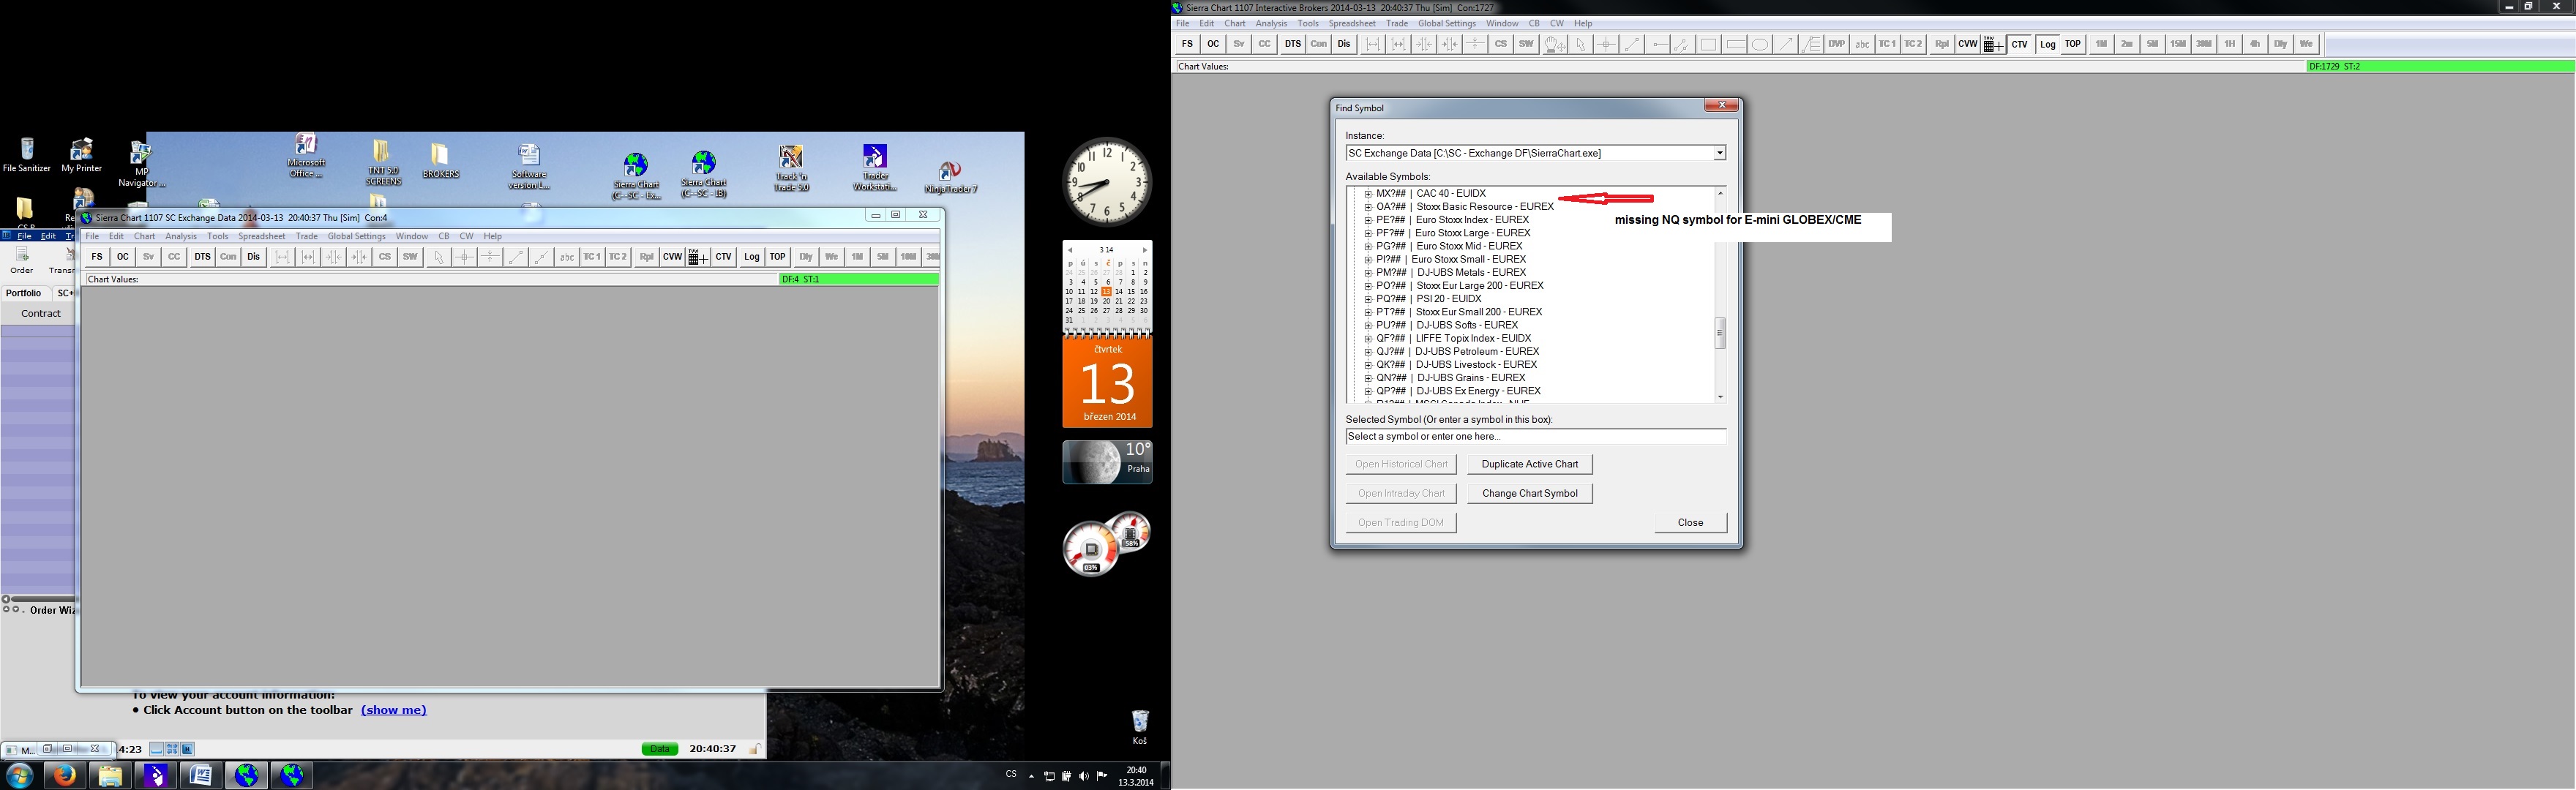Expand the PE?## Euro Stoxx Index node

[x=1368, y=220]
